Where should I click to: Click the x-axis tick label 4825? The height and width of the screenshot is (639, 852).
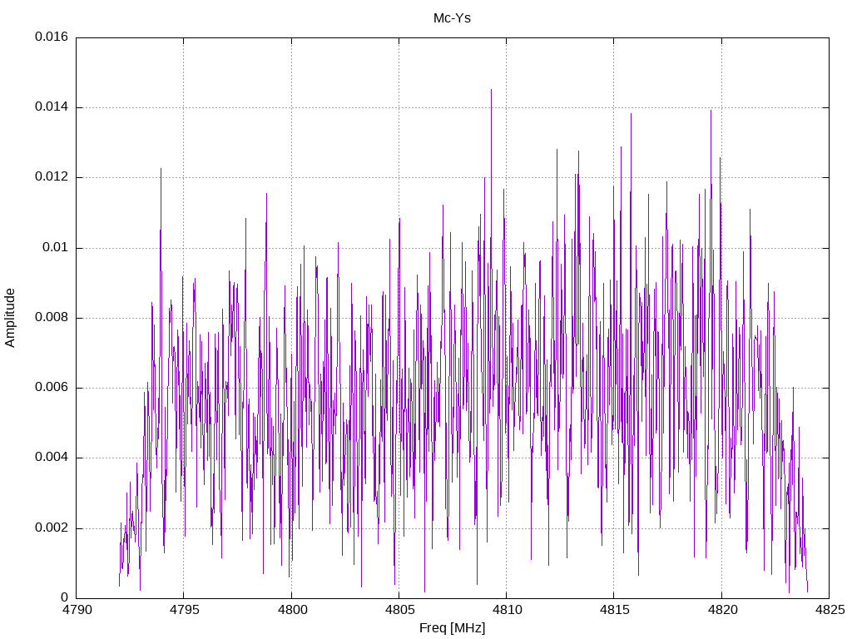830,610
